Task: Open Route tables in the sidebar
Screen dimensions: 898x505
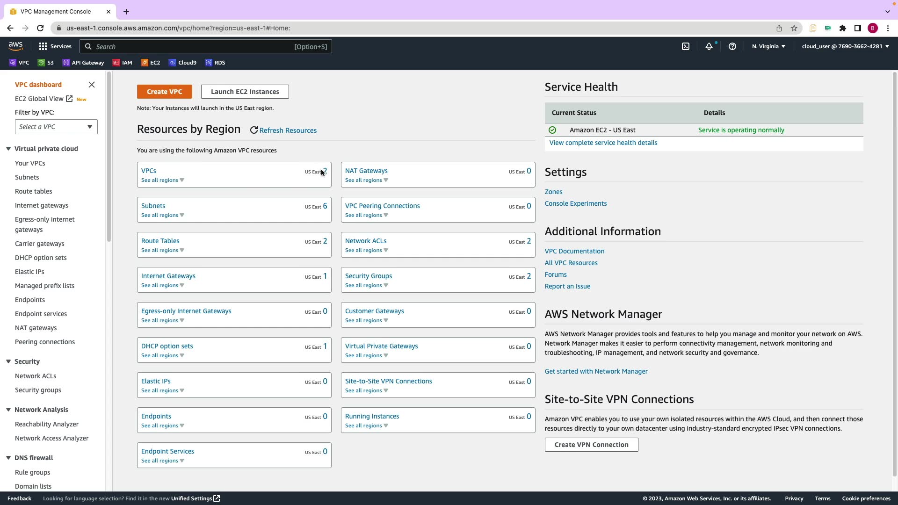Action: (34, 191)
